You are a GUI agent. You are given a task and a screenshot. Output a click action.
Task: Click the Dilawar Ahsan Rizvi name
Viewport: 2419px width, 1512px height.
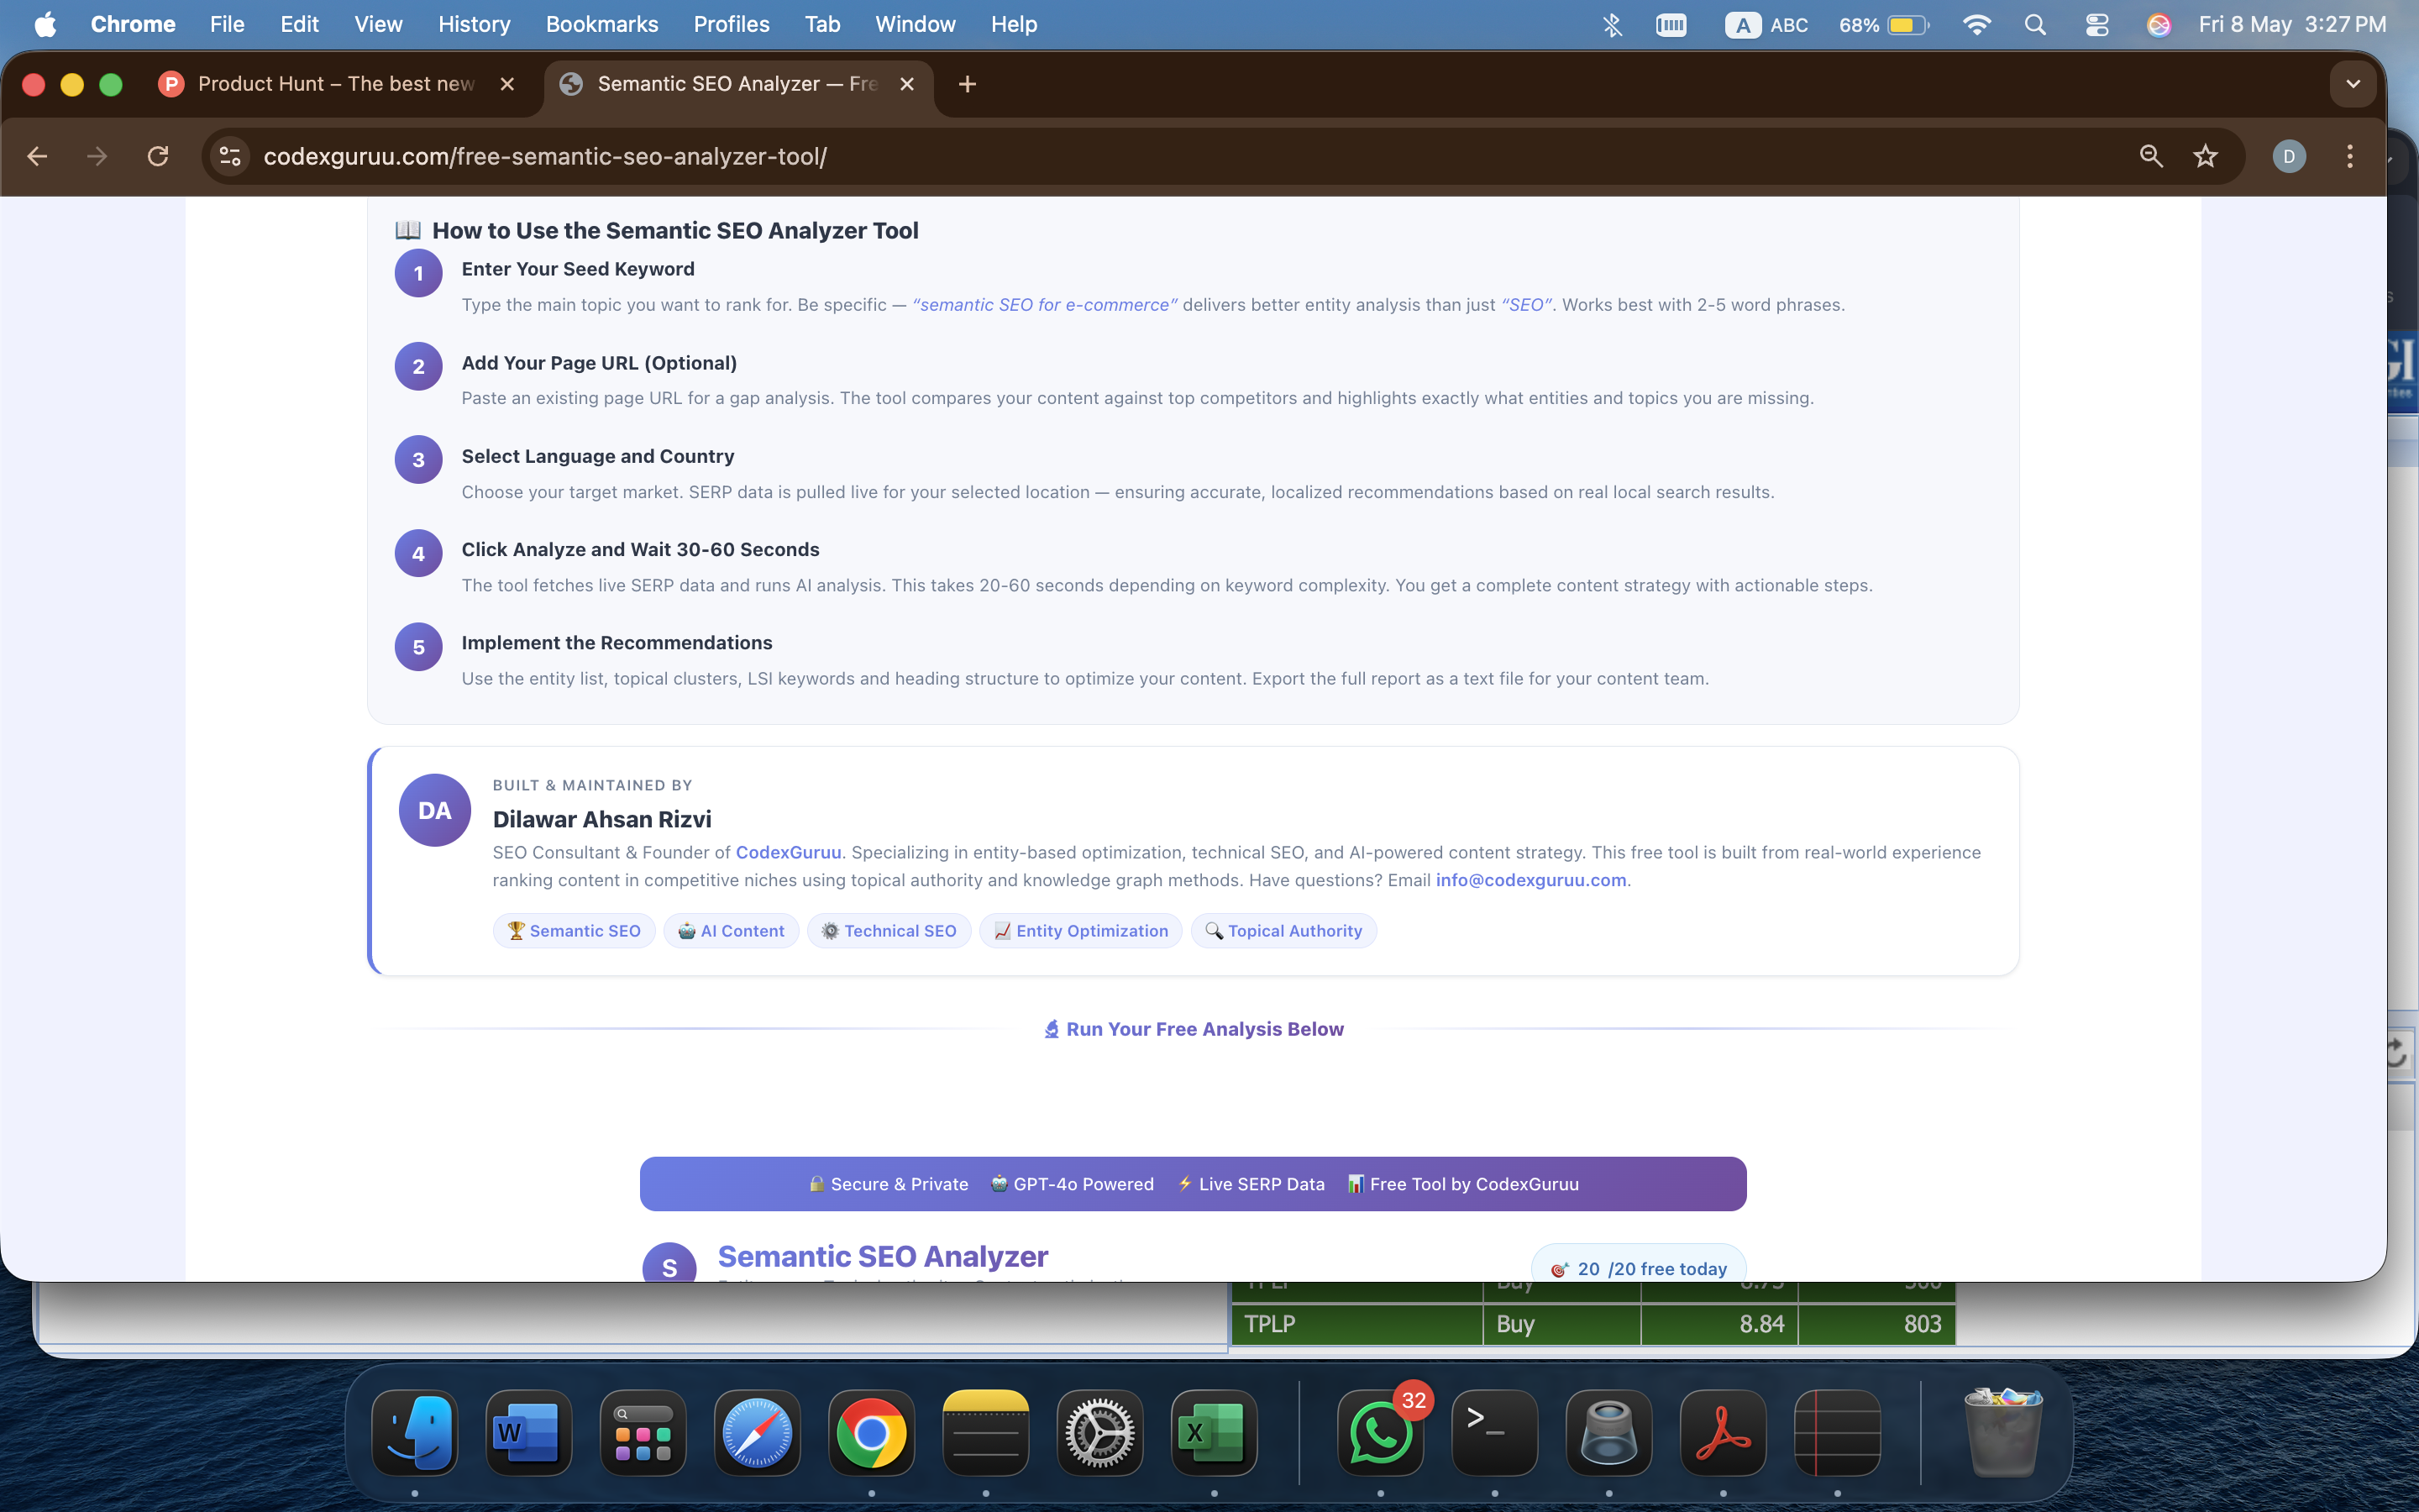601,819
